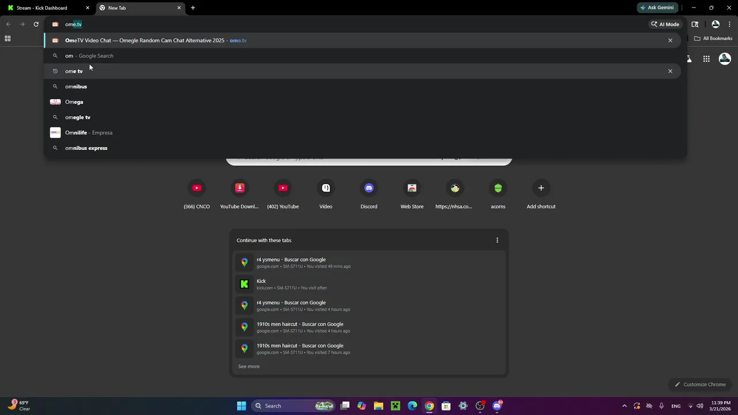Open the Chrome three-dot menu
Screen dimensions: 738x415
[731, 24]
